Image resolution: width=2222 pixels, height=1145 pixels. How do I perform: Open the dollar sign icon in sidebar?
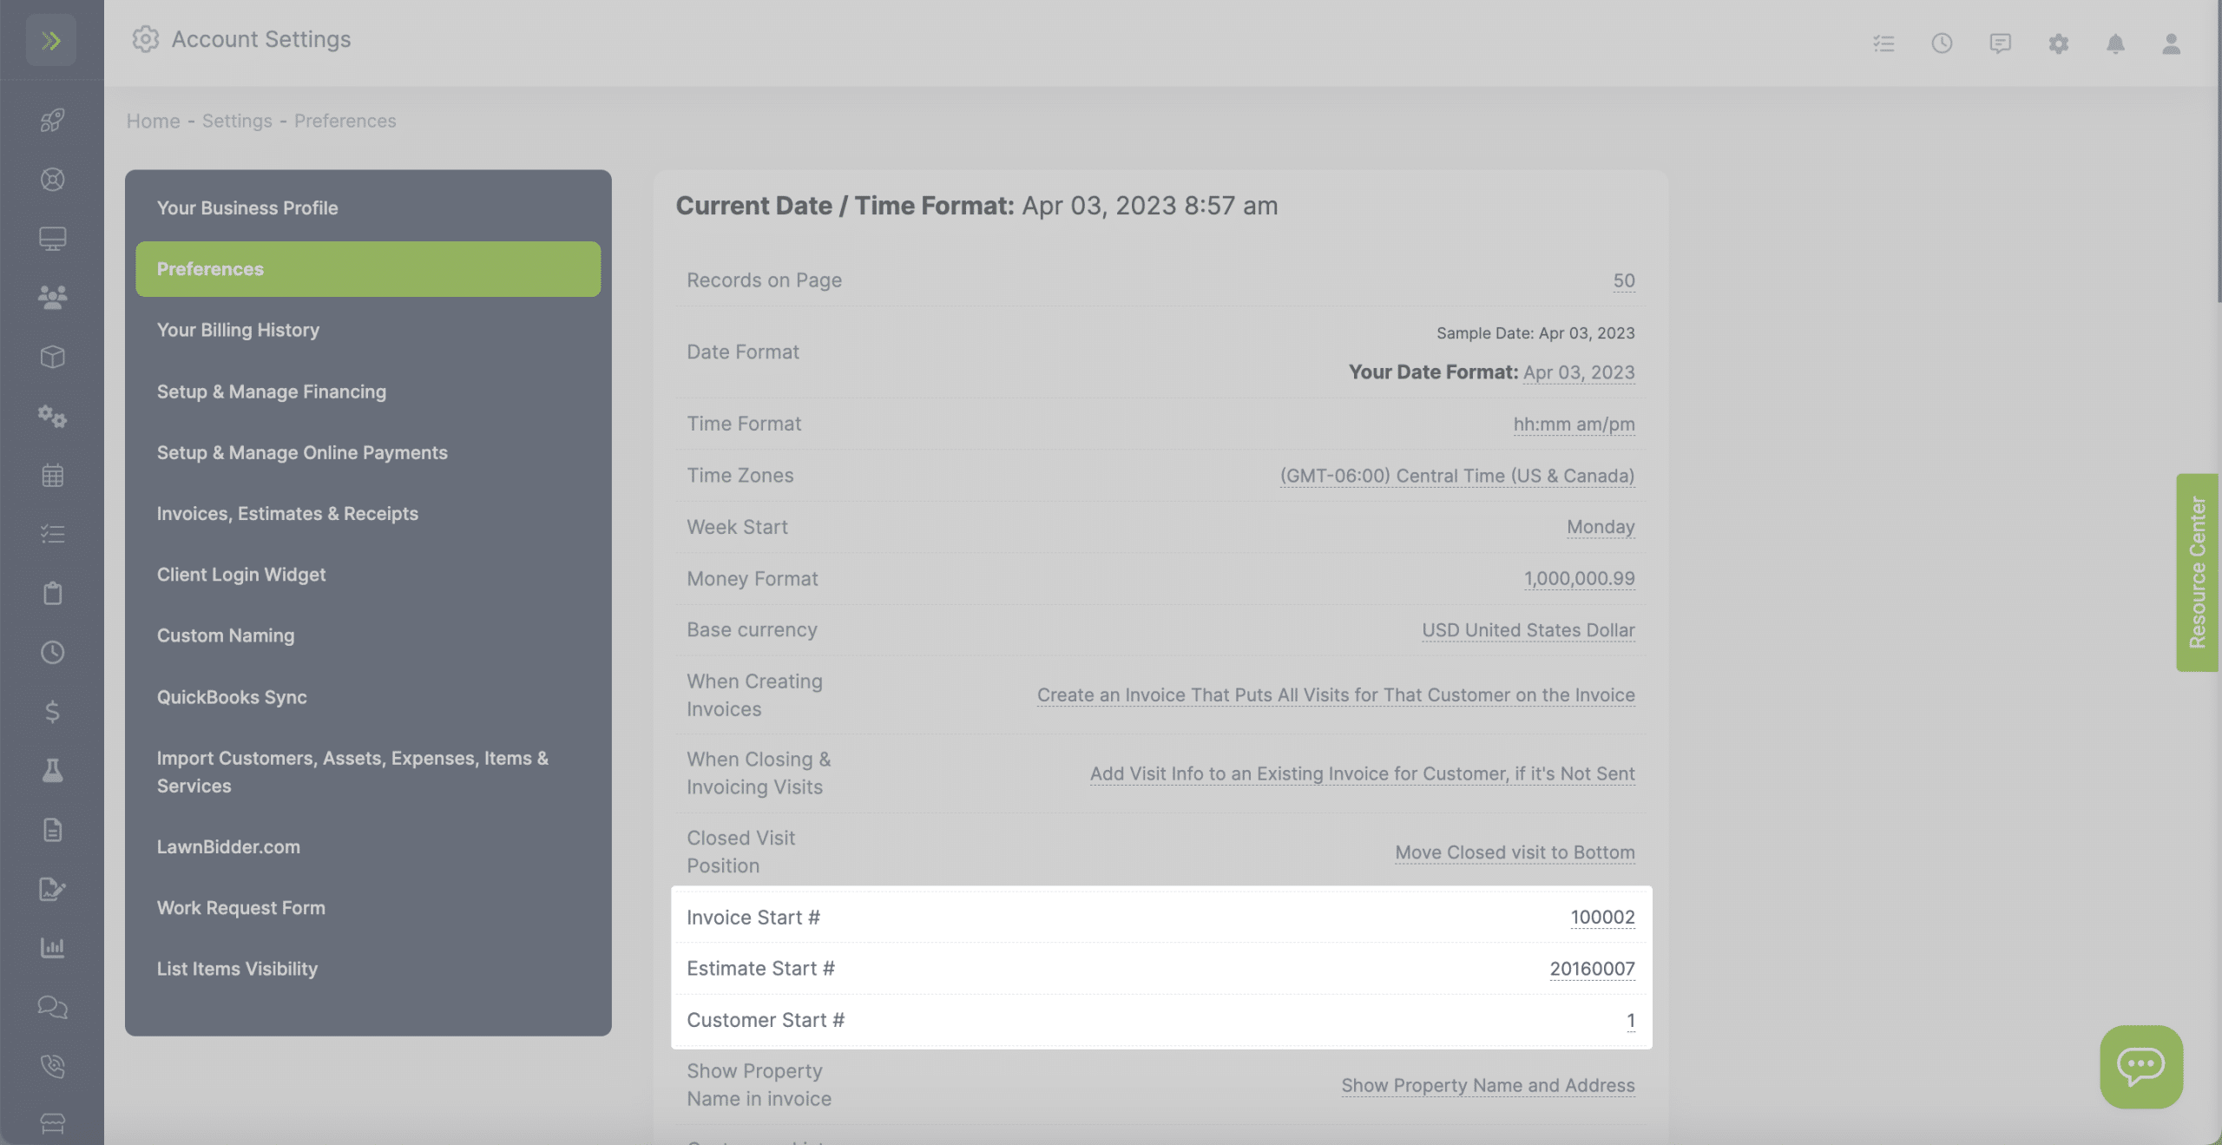52,712
